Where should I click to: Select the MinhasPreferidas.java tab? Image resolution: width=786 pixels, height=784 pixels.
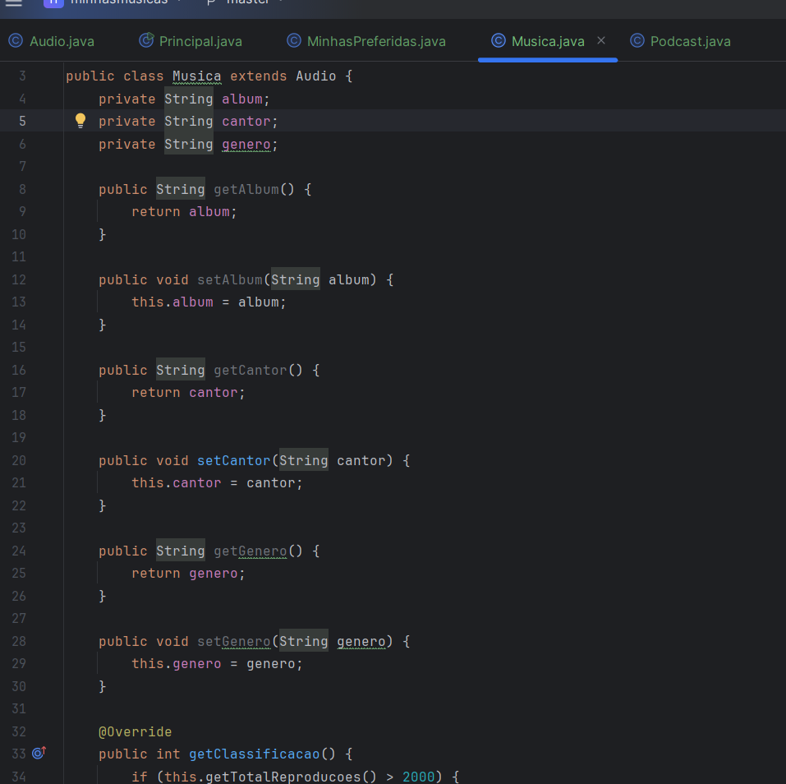pos(366,41)
